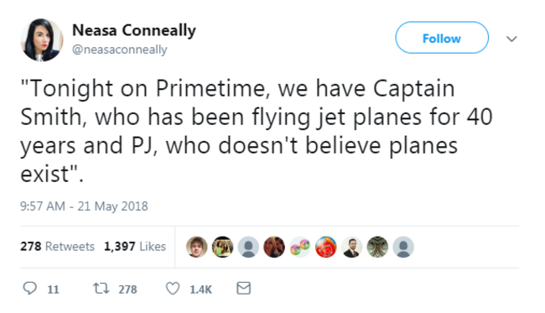Click the red and blue circular avatar
Image resolution: width=545 pixels, height=313 pixels.
tap(326, 247)
